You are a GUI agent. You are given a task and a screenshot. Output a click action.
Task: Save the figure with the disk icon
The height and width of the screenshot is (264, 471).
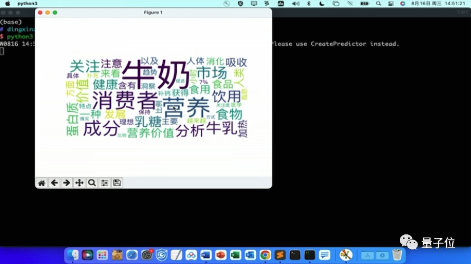pos(117,183)
